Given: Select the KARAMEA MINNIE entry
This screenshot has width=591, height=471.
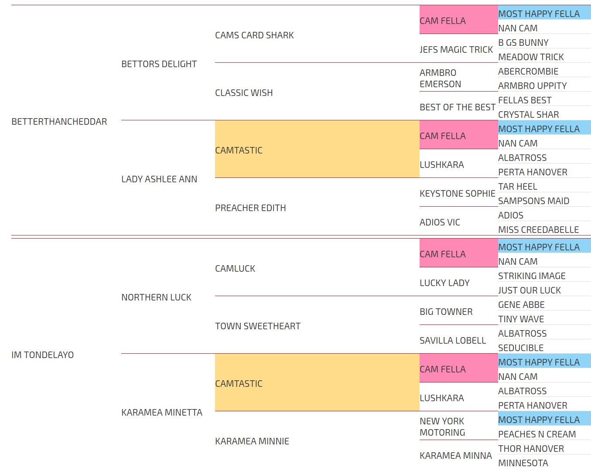Looking at the screenshot, I should coord(252,441).
